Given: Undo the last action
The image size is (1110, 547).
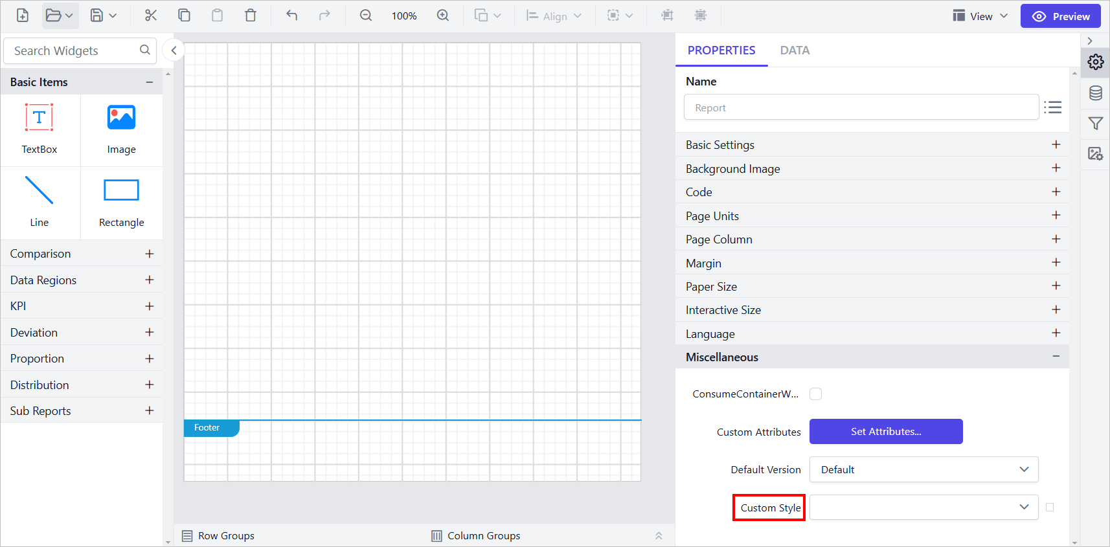Looking at the screenshot, I should [x=291, y=16].
